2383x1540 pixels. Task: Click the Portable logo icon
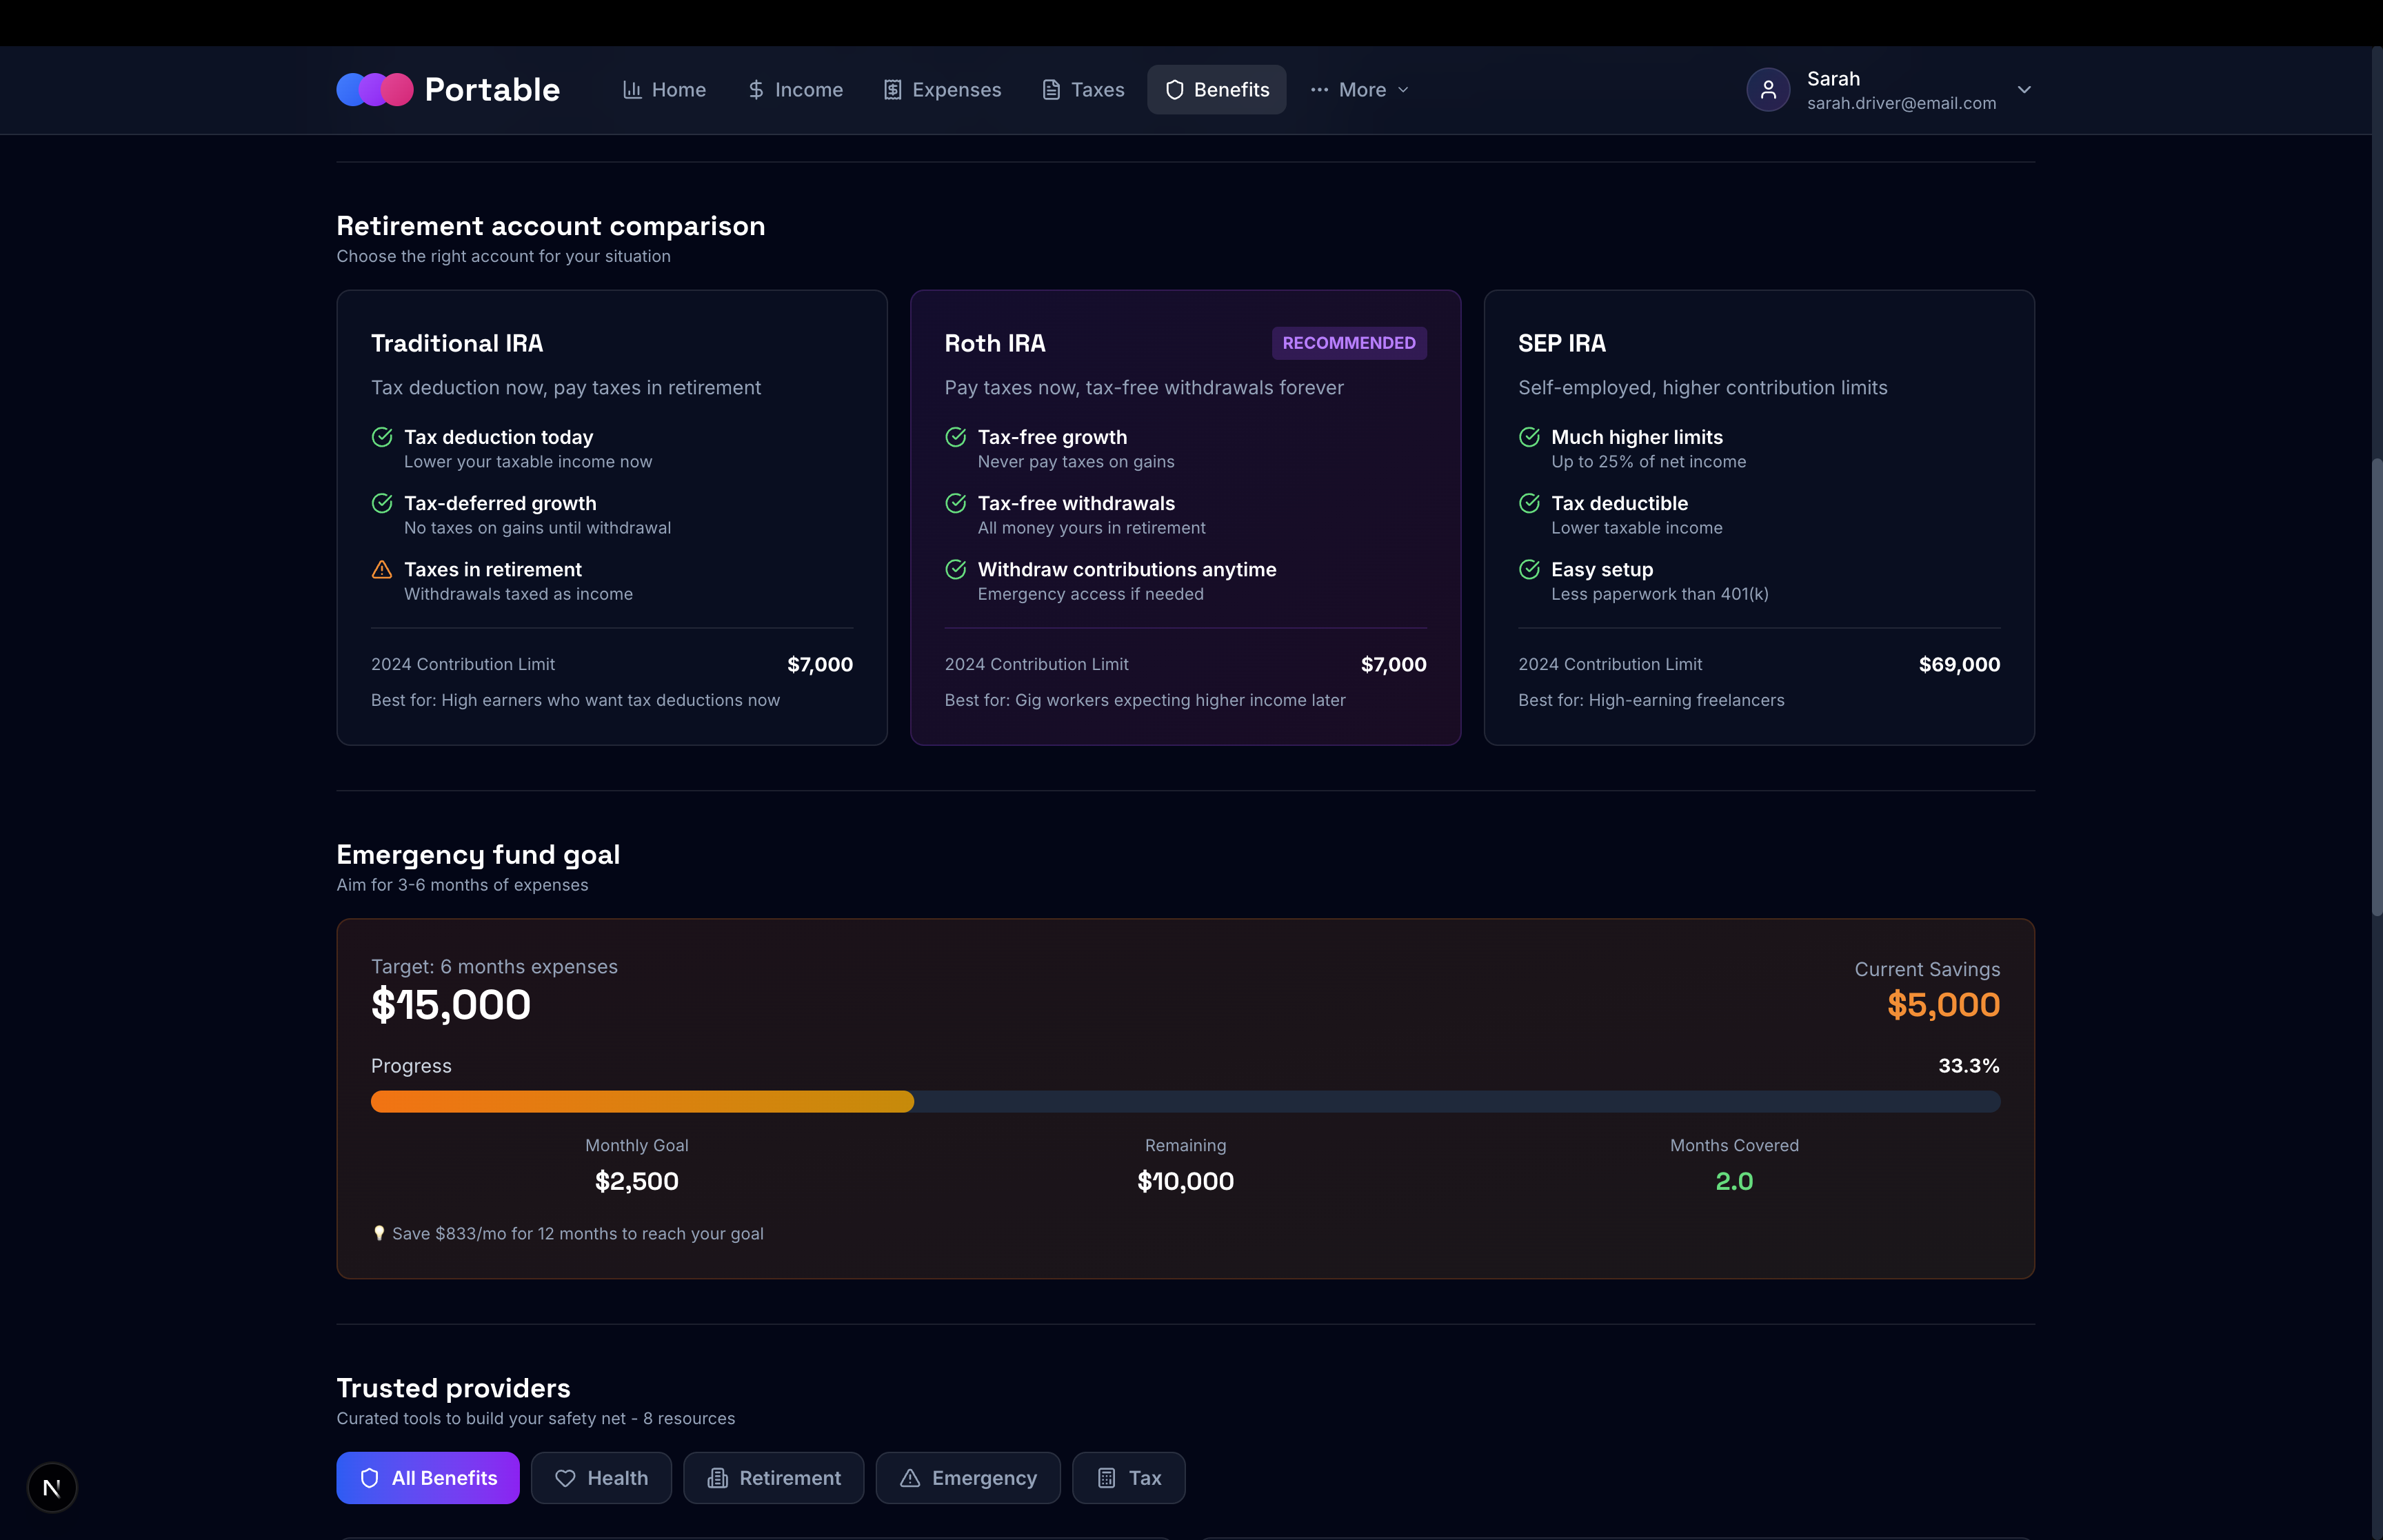click(x=374, y=90)
